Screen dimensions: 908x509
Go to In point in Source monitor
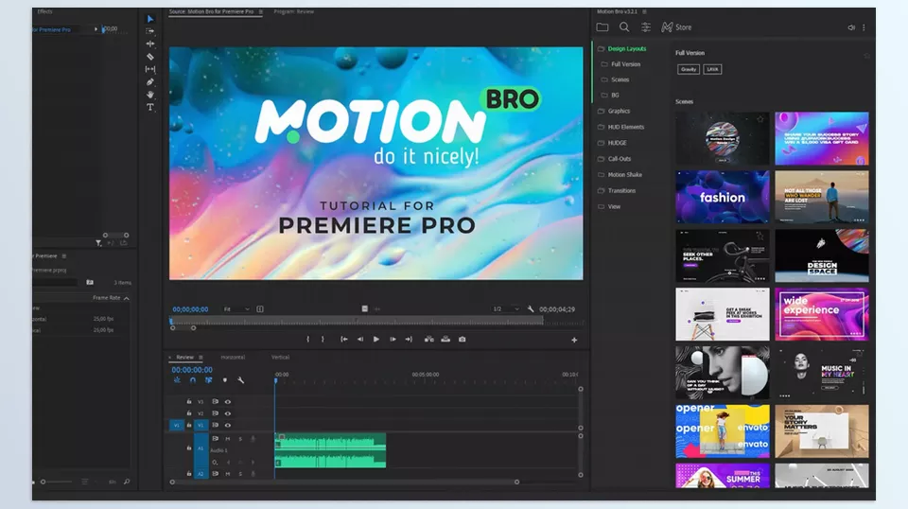tap(344, 340)
